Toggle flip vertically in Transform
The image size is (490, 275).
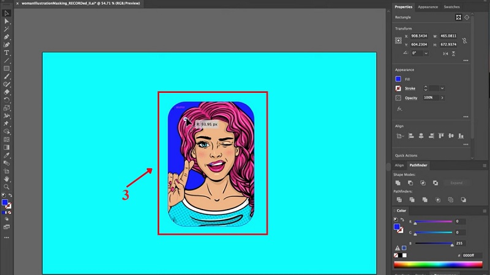(x=453, y=54)
